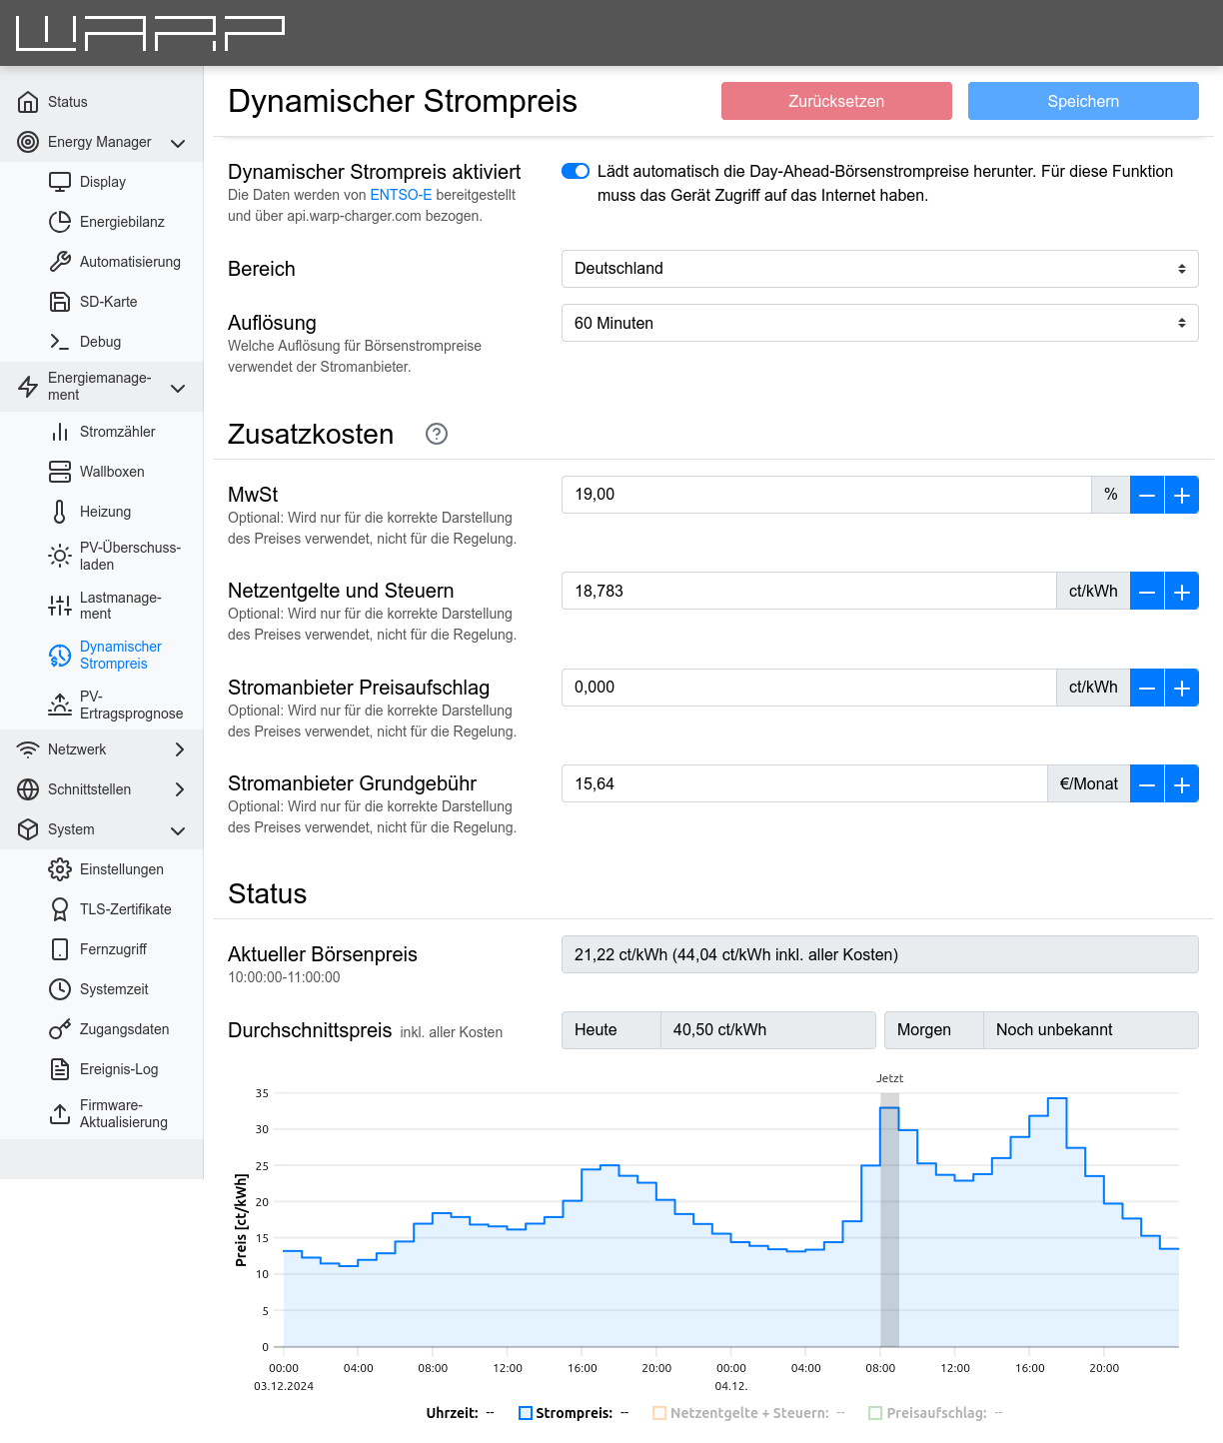Open the Stromzähler page
Screen dimensions: 1223x1443
[117, 432]
